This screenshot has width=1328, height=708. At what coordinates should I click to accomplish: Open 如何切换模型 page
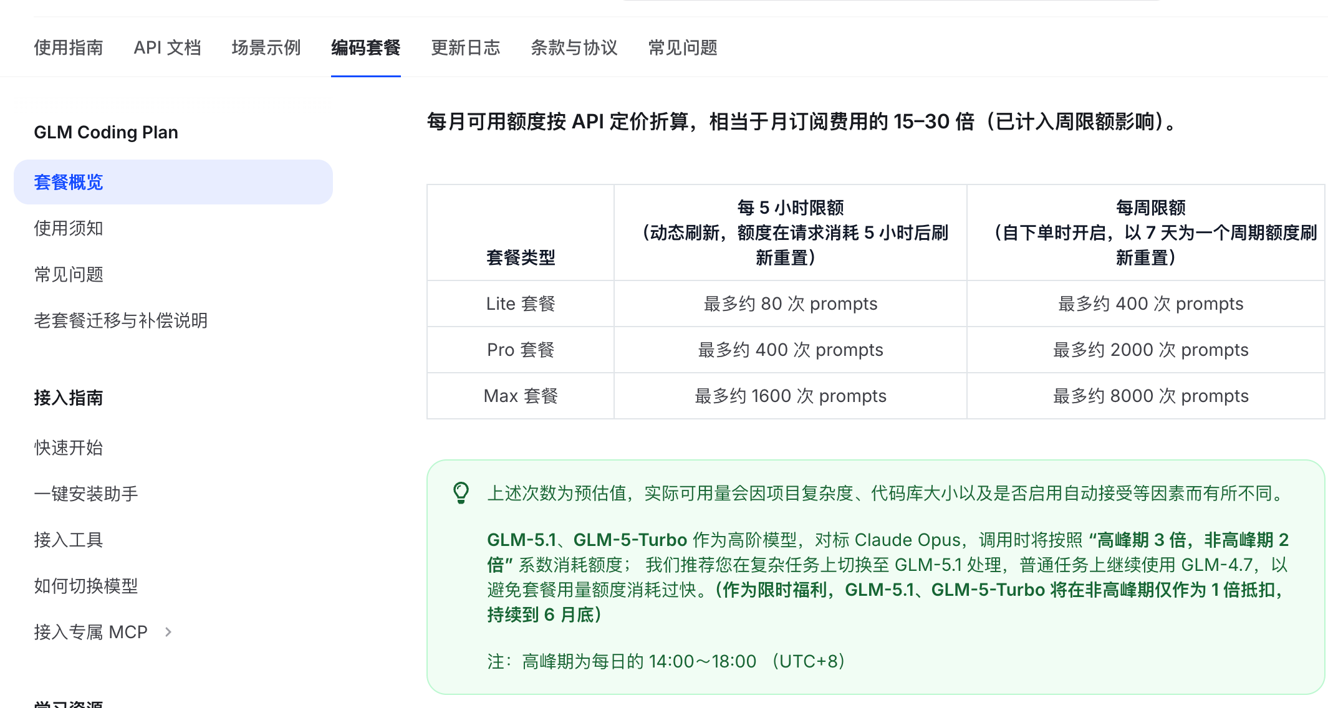point(86,586)
